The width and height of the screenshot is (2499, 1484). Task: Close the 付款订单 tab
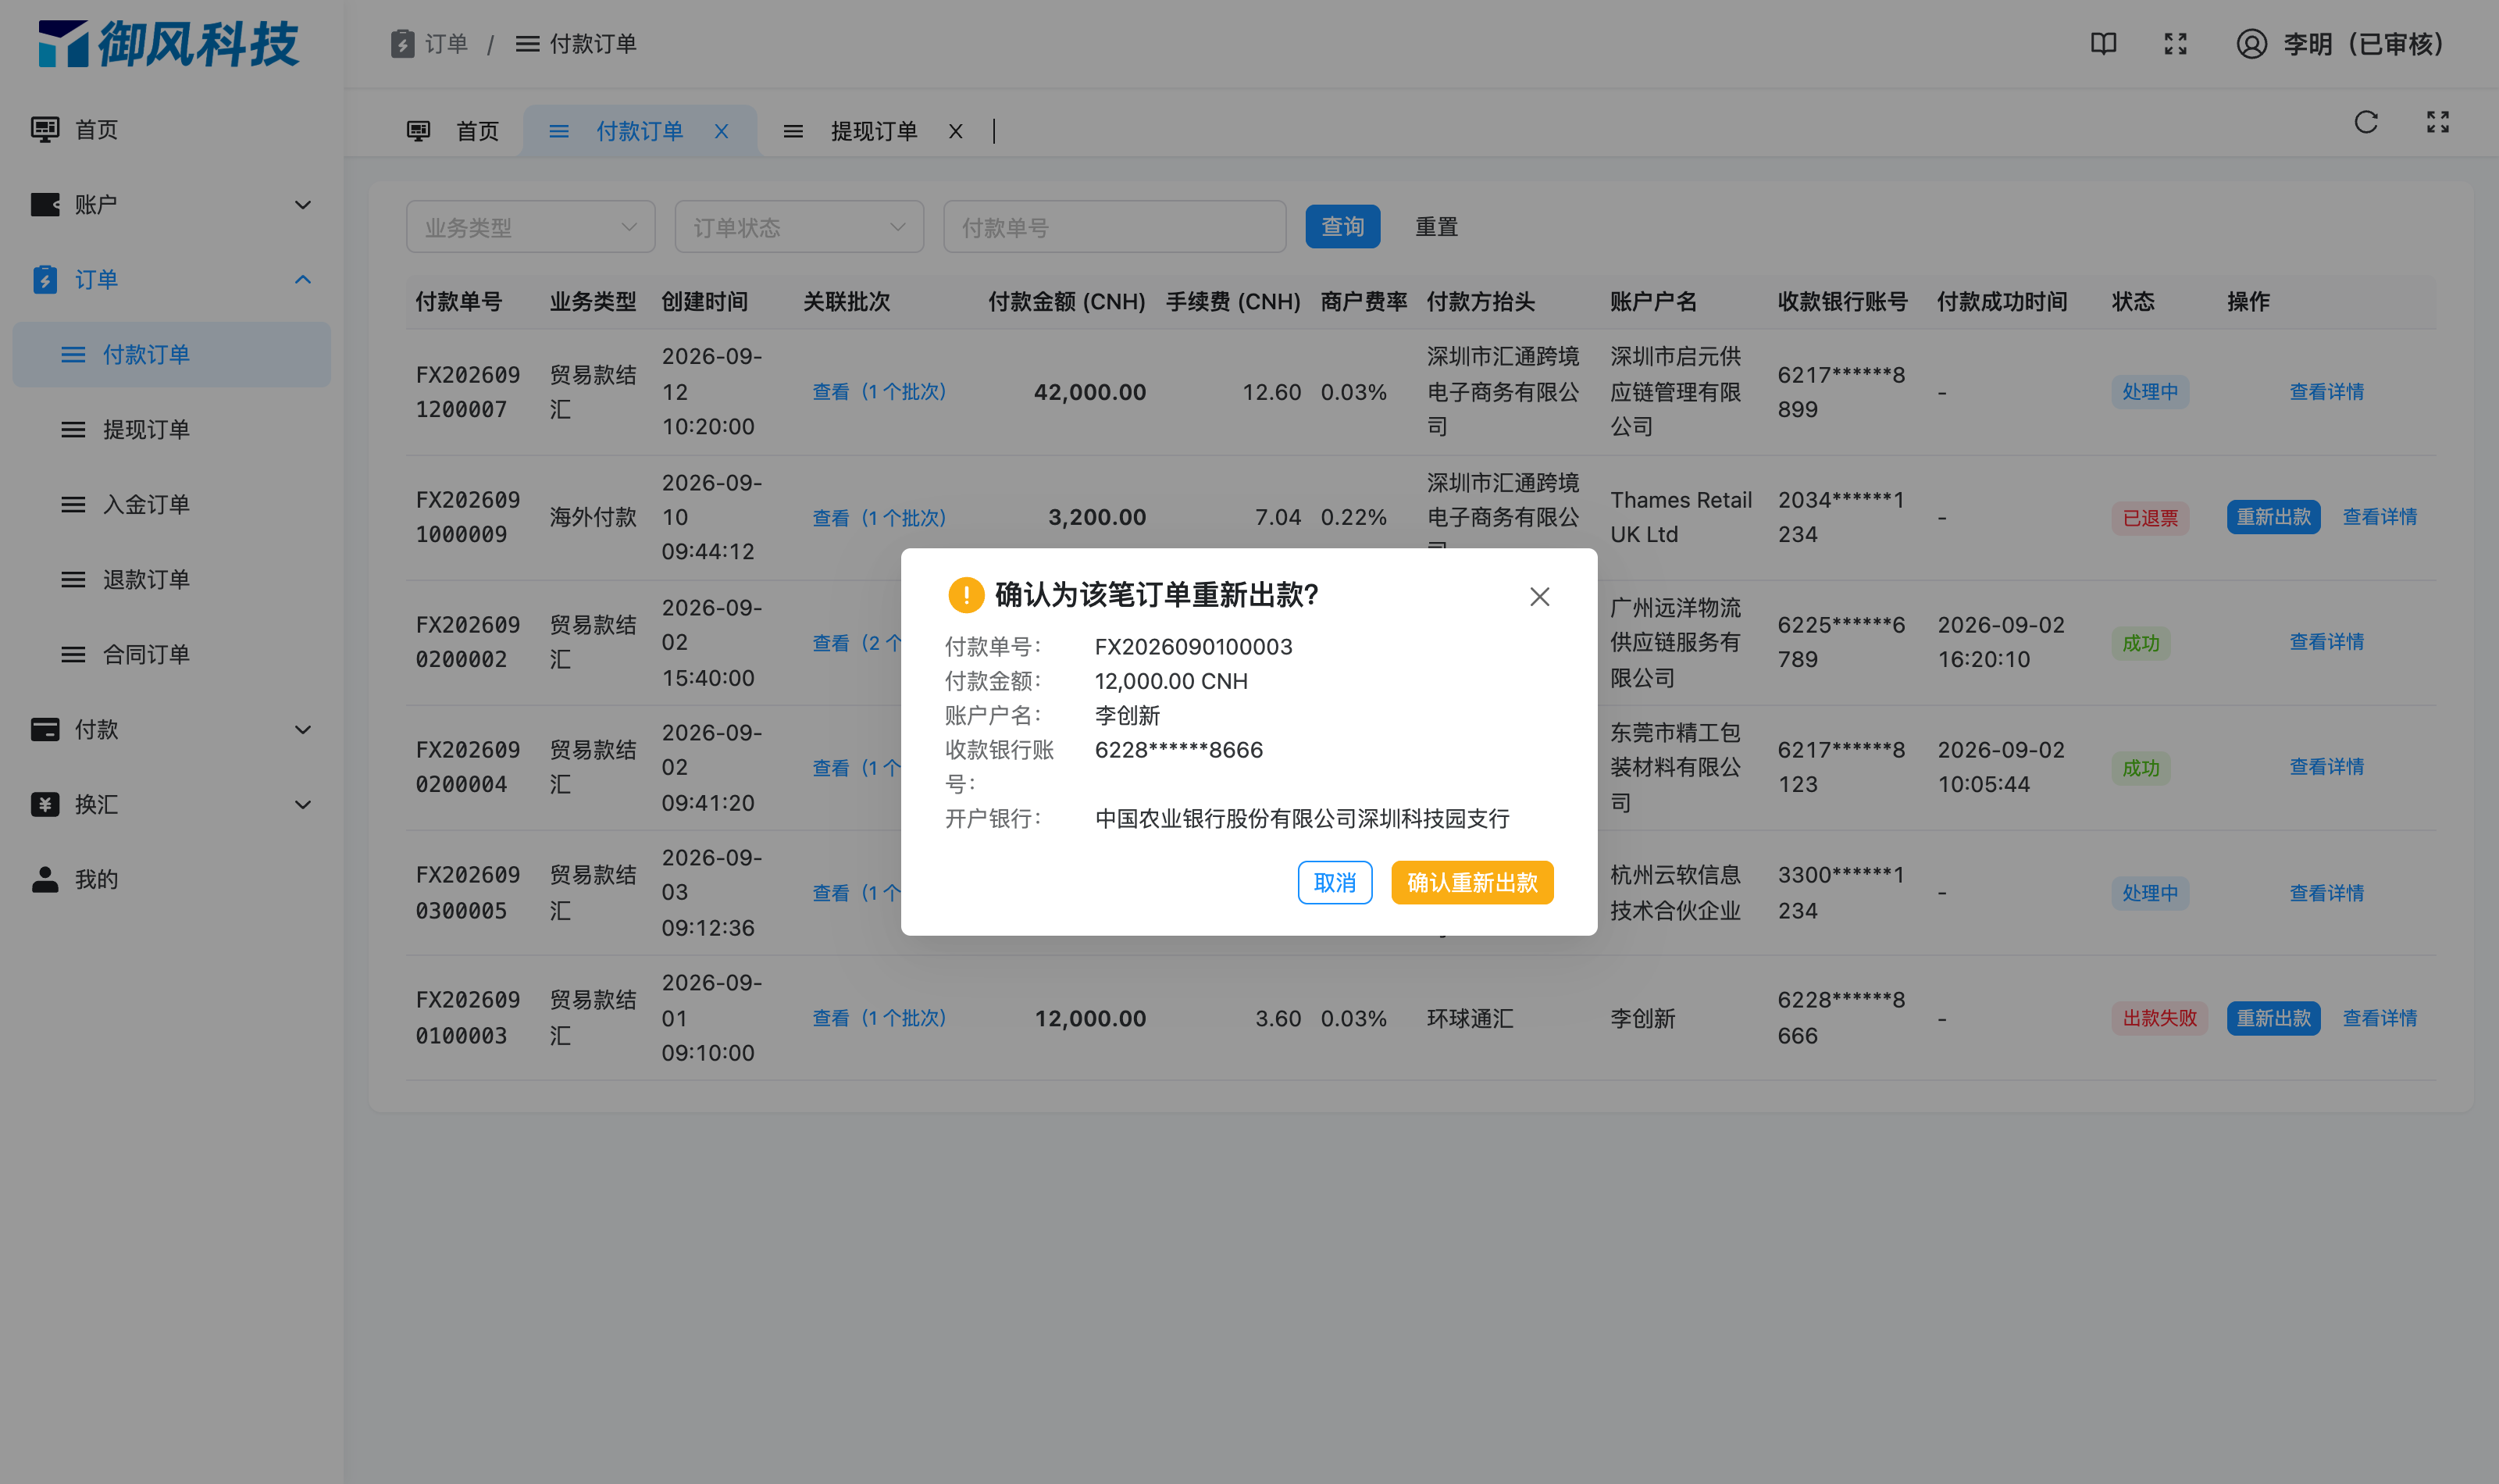click(x=721, y=131)
